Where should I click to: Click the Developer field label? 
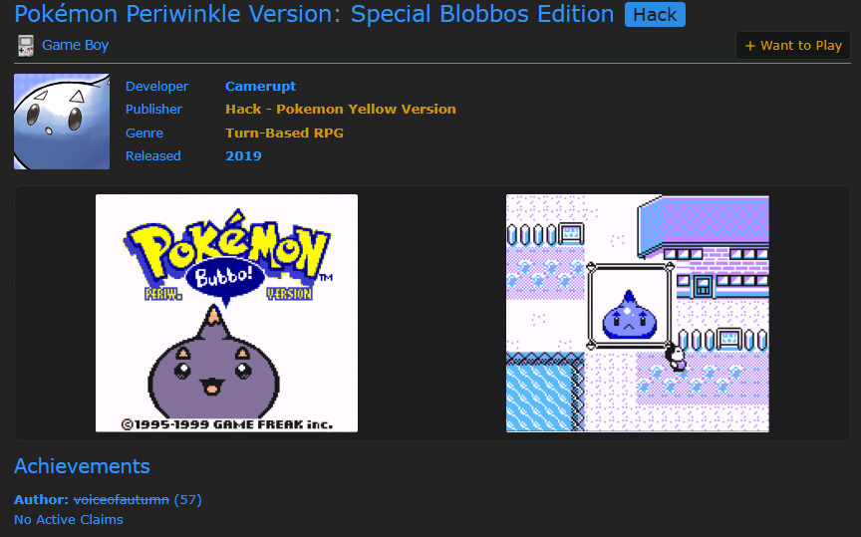coord(157,87)
